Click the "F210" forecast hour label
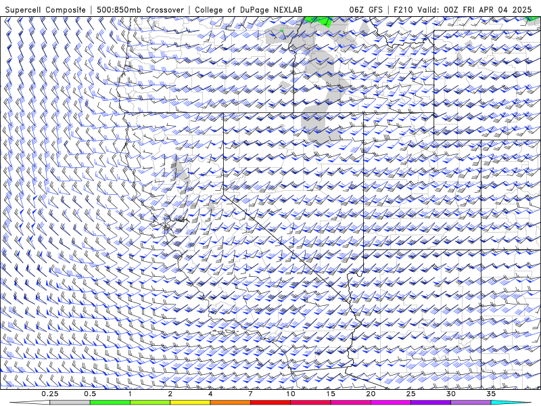The width and height of the screenshot is (541, 406). click(404, 9)
